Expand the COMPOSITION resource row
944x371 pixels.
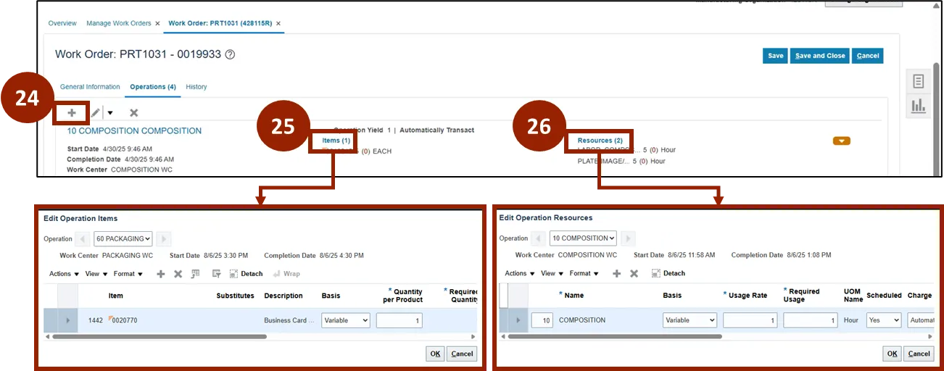point(518,320)
